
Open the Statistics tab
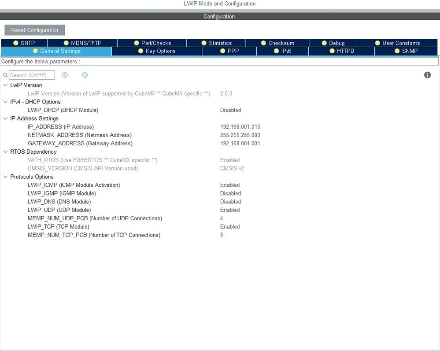[x=216, y=43]
